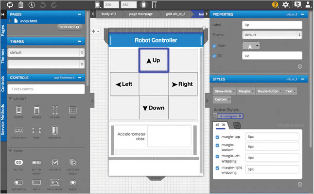Viewport: 314px width, 194px height.
Task: Click the rotate orientation icon
Action: [x=143, y=4]
